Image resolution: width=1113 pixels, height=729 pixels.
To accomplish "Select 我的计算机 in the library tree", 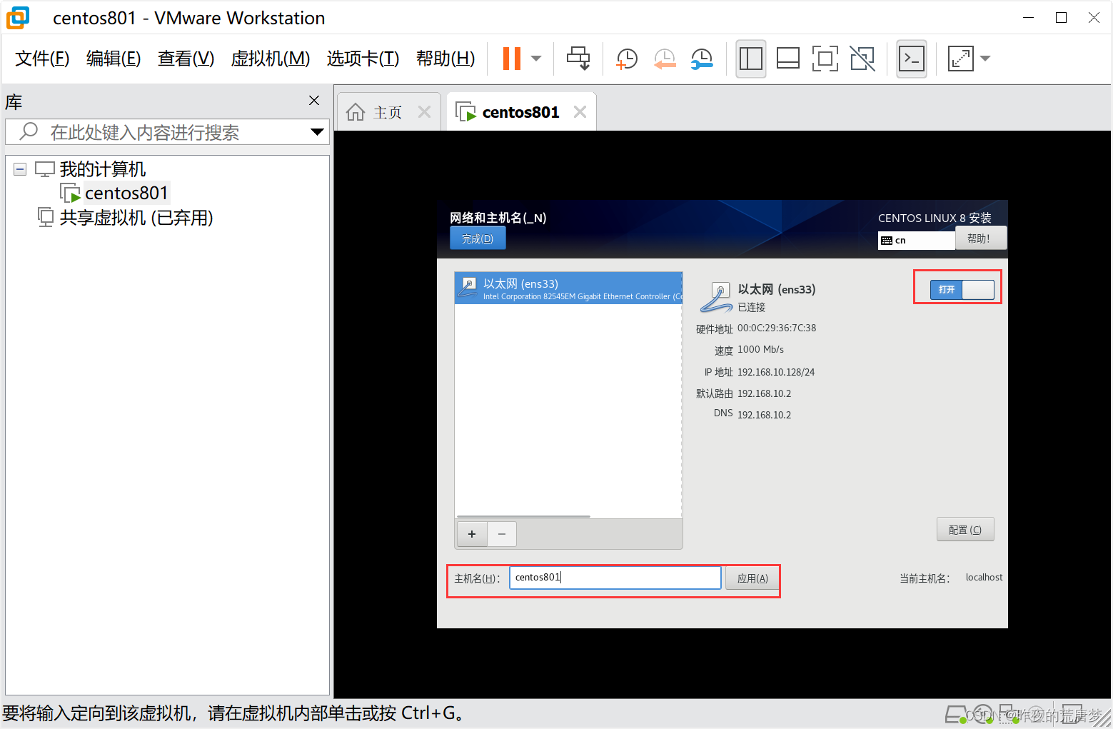I will coord(103,169).
